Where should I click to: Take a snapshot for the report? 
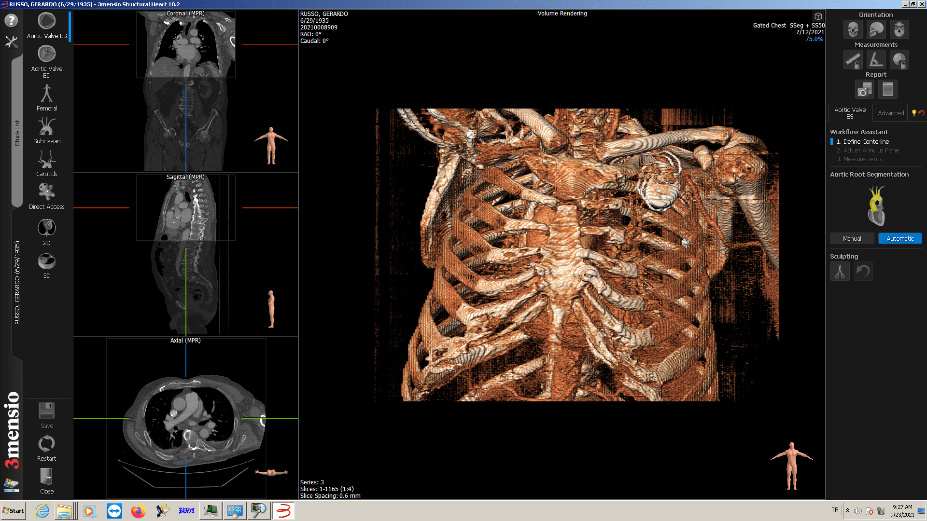pos(864,90)
